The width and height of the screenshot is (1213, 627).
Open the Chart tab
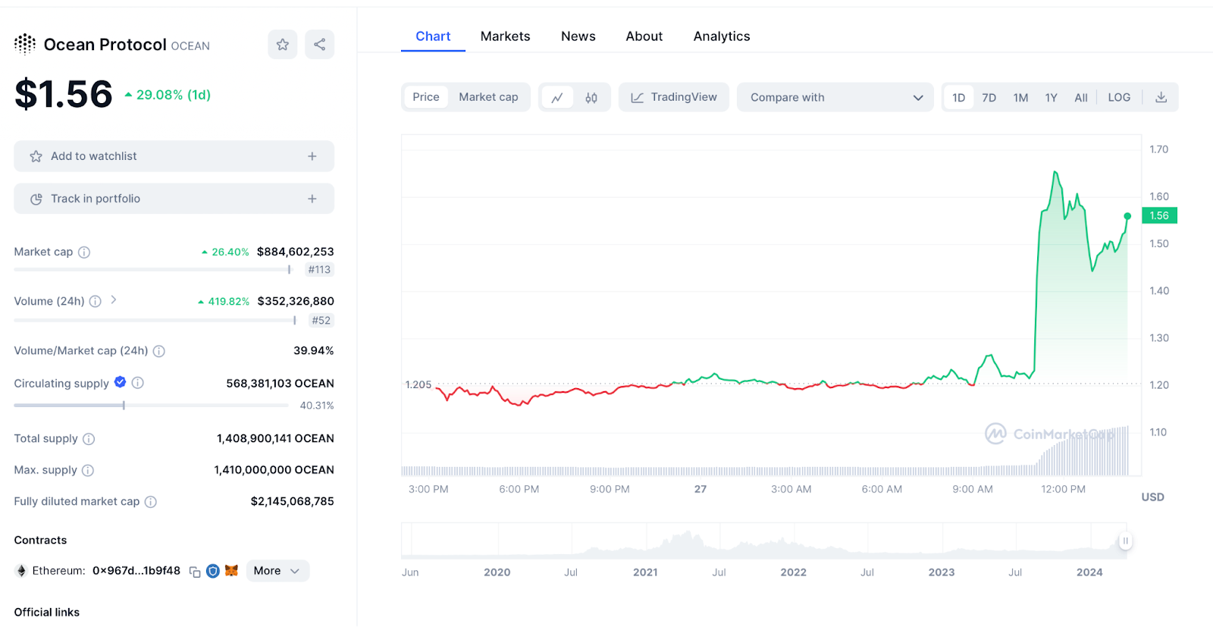(x=433, y=36)
